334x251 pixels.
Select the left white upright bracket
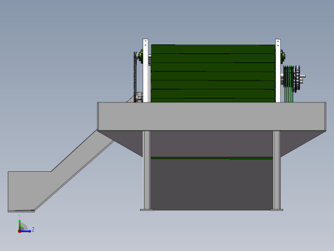(145, 71)
